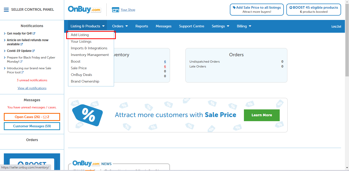Click the BOOST promo banner in sidebar
Image resolution: width=349 pixels, height=171 pixels.
pyautogui.click(x=32, y=162)
